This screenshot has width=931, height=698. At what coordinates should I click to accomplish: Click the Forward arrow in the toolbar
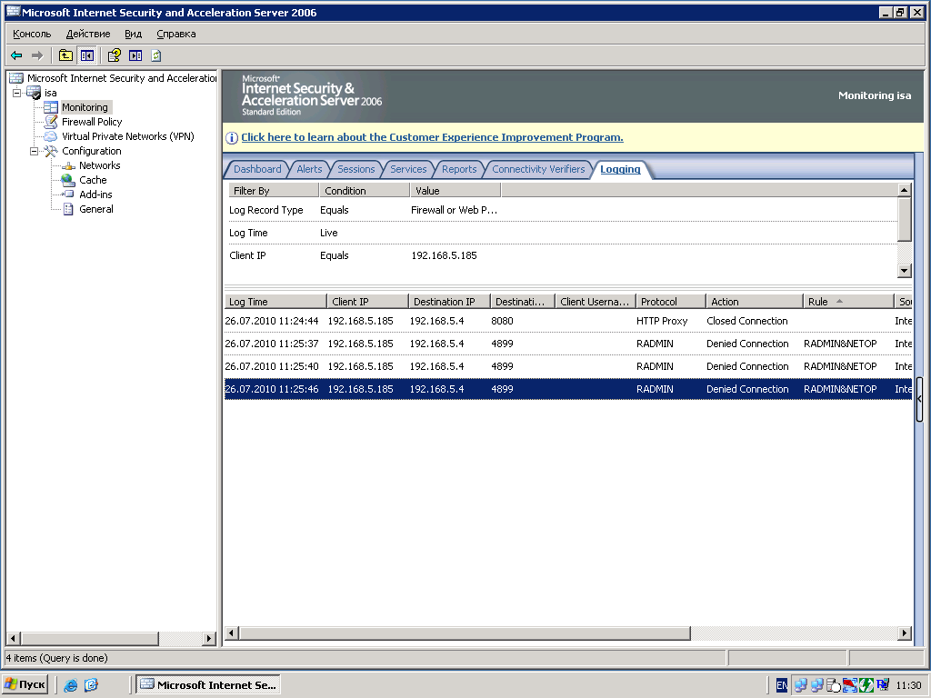click(x=37, y=55)
